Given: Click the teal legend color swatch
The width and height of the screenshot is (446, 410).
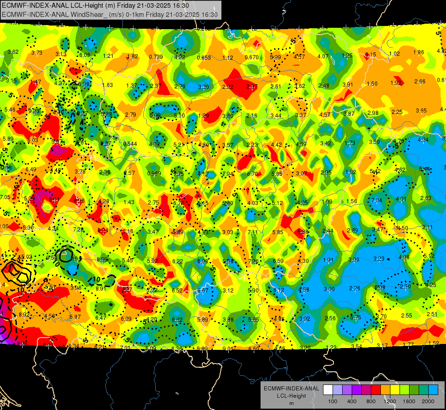Looking at the screenshot, I should (x=423, y=390).
